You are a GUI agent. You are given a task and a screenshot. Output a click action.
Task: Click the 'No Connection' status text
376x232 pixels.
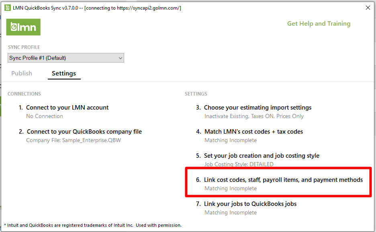click(45, 116)
